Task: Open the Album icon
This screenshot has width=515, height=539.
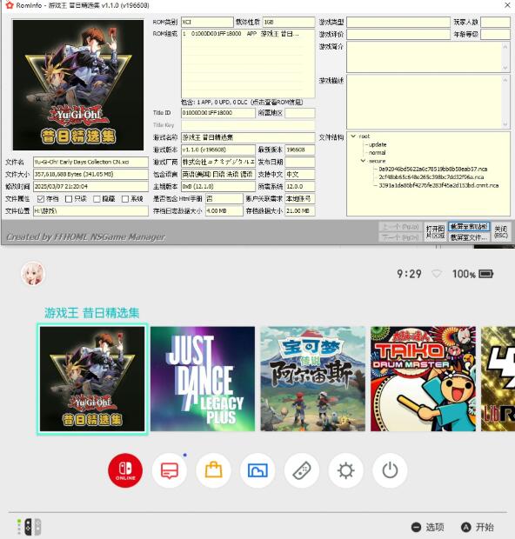Action: tap(257, 470)
